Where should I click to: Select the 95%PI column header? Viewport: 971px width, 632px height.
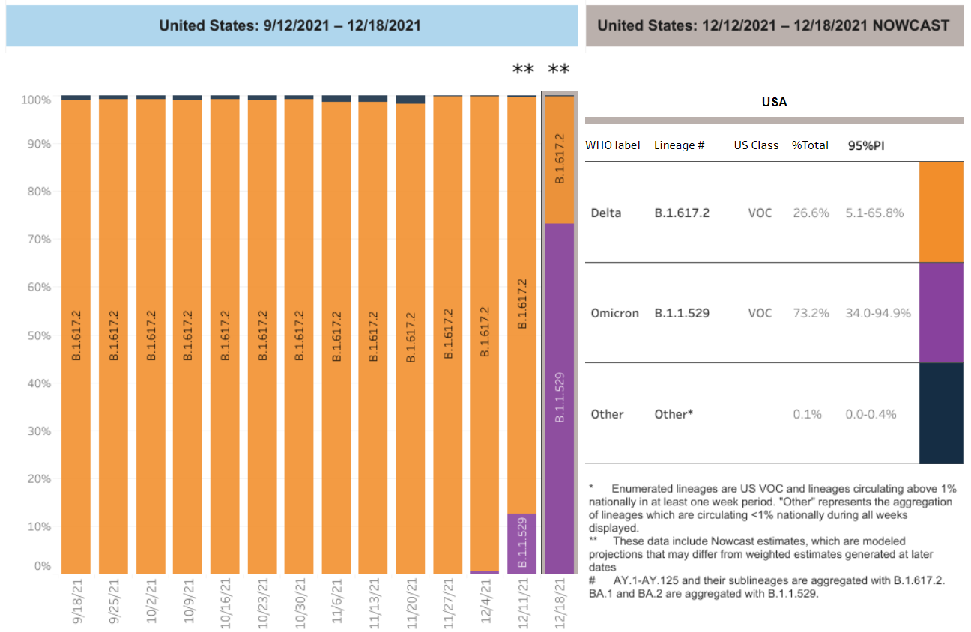click(x=866, y=145)
